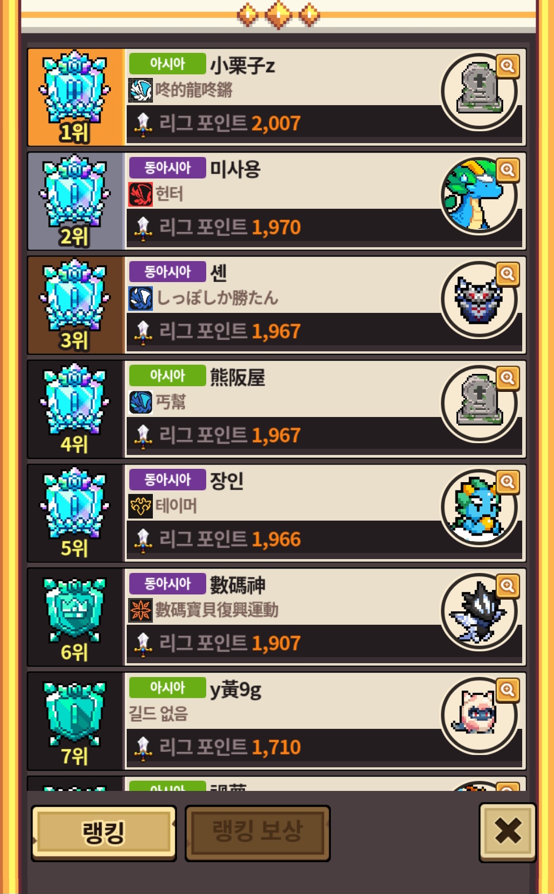Switch to the 랭킹 tab
This screenshot has width=554, height=894.
(x=104, y=832)
